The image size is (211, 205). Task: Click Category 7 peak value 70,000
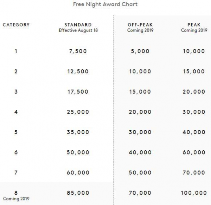click(194, 173)
